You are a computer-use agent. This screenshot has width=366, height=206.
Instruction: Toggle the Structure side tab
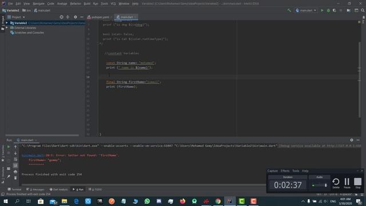pyautogui.click(x=2, y=175)
